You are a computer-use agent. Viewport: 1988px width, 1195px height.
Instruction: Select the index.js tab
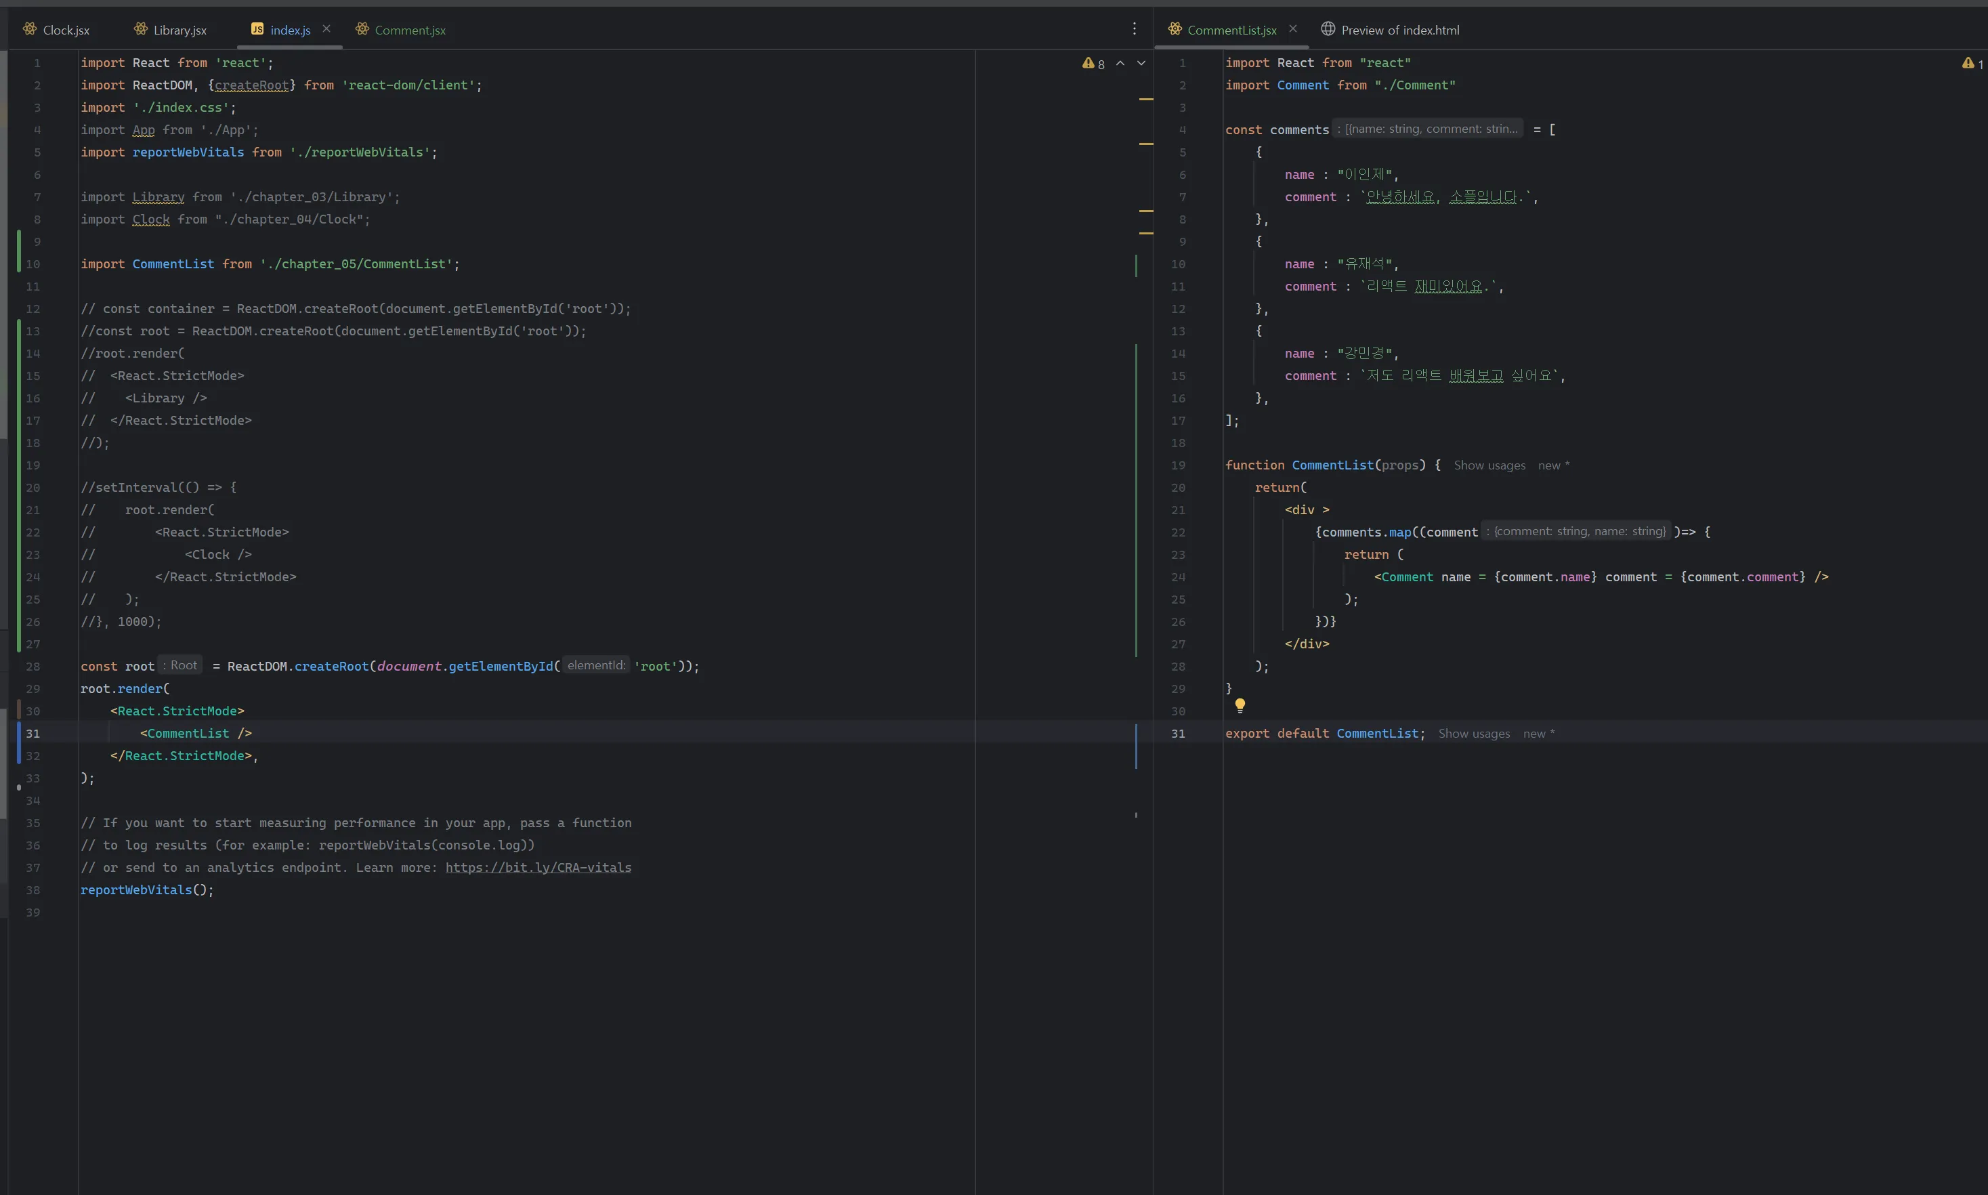point(291,30)
